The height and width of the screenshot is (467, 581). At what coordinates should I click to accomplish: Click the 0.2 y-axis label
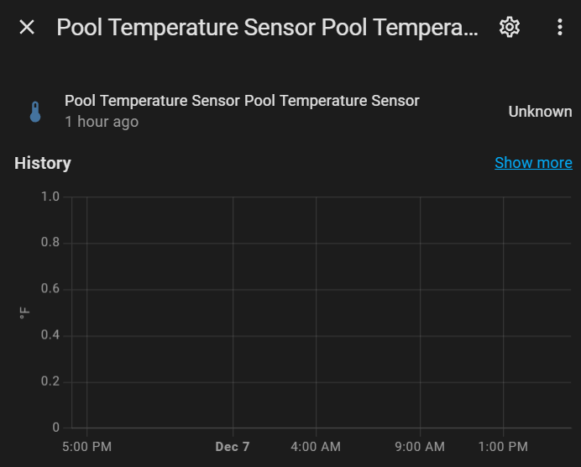click(x=50, y=381)
